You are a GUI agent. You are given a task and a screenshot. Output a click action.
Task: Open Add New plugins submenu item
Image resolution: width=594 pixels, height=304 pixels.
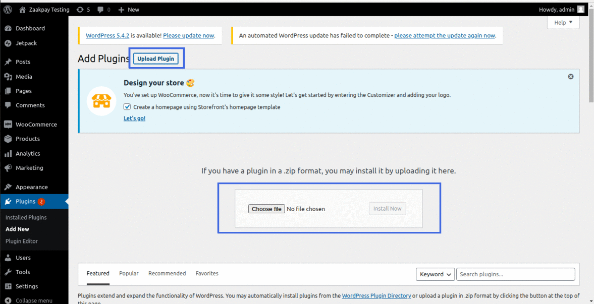click(x=18, y=229)
